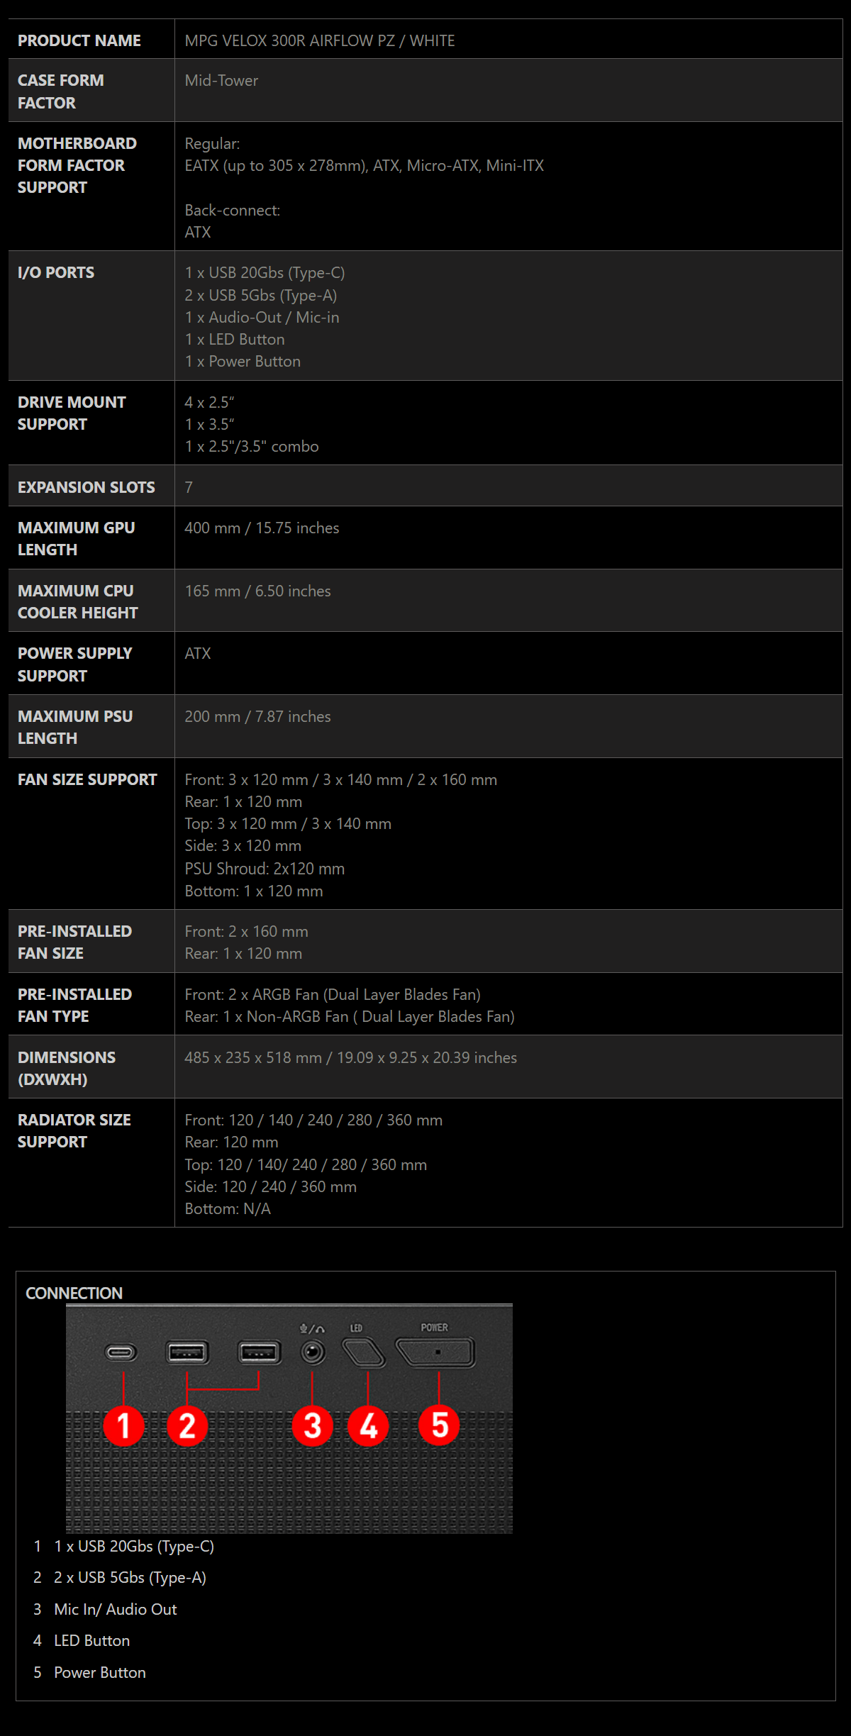Click the LED button in connection image
Viewport: 851px width, 1736px height.
365,1352
